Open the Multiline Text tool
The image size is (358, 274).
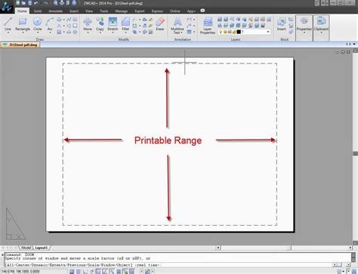177,26
